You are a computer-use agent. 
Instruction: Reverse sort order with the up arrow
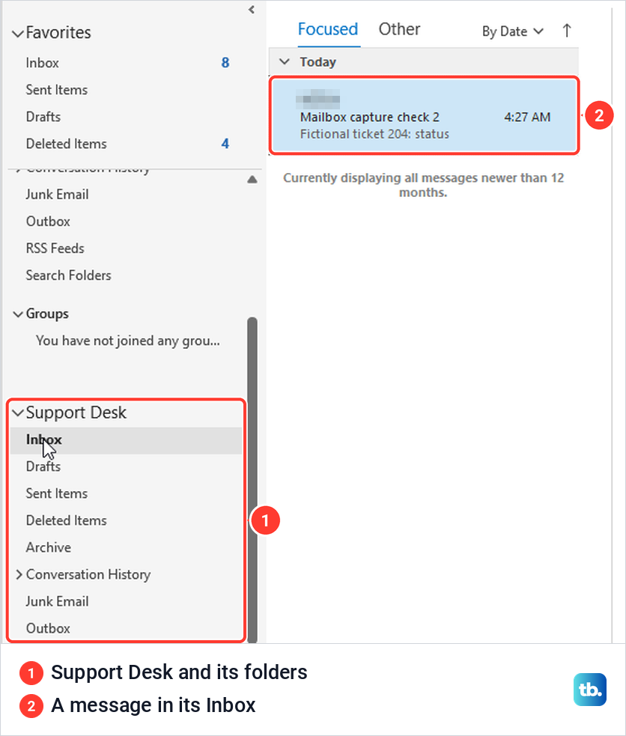[566, 31]
